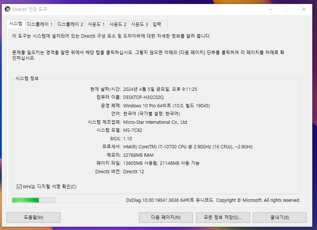Select Windows 10 Pro 64비트 text
Image resolution: width=317 pixels, height=230 pixels.
[x=147, y=106]
